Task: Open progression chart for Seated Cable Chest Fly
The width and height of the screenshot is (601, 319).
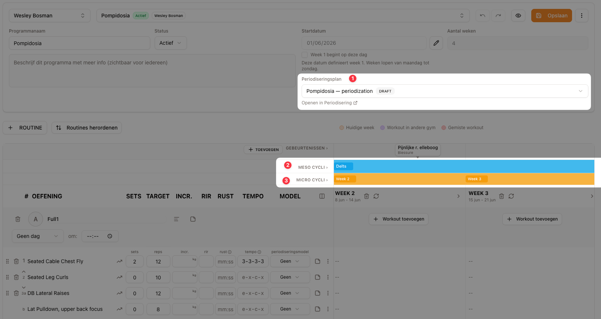Action: coord(119,261)
